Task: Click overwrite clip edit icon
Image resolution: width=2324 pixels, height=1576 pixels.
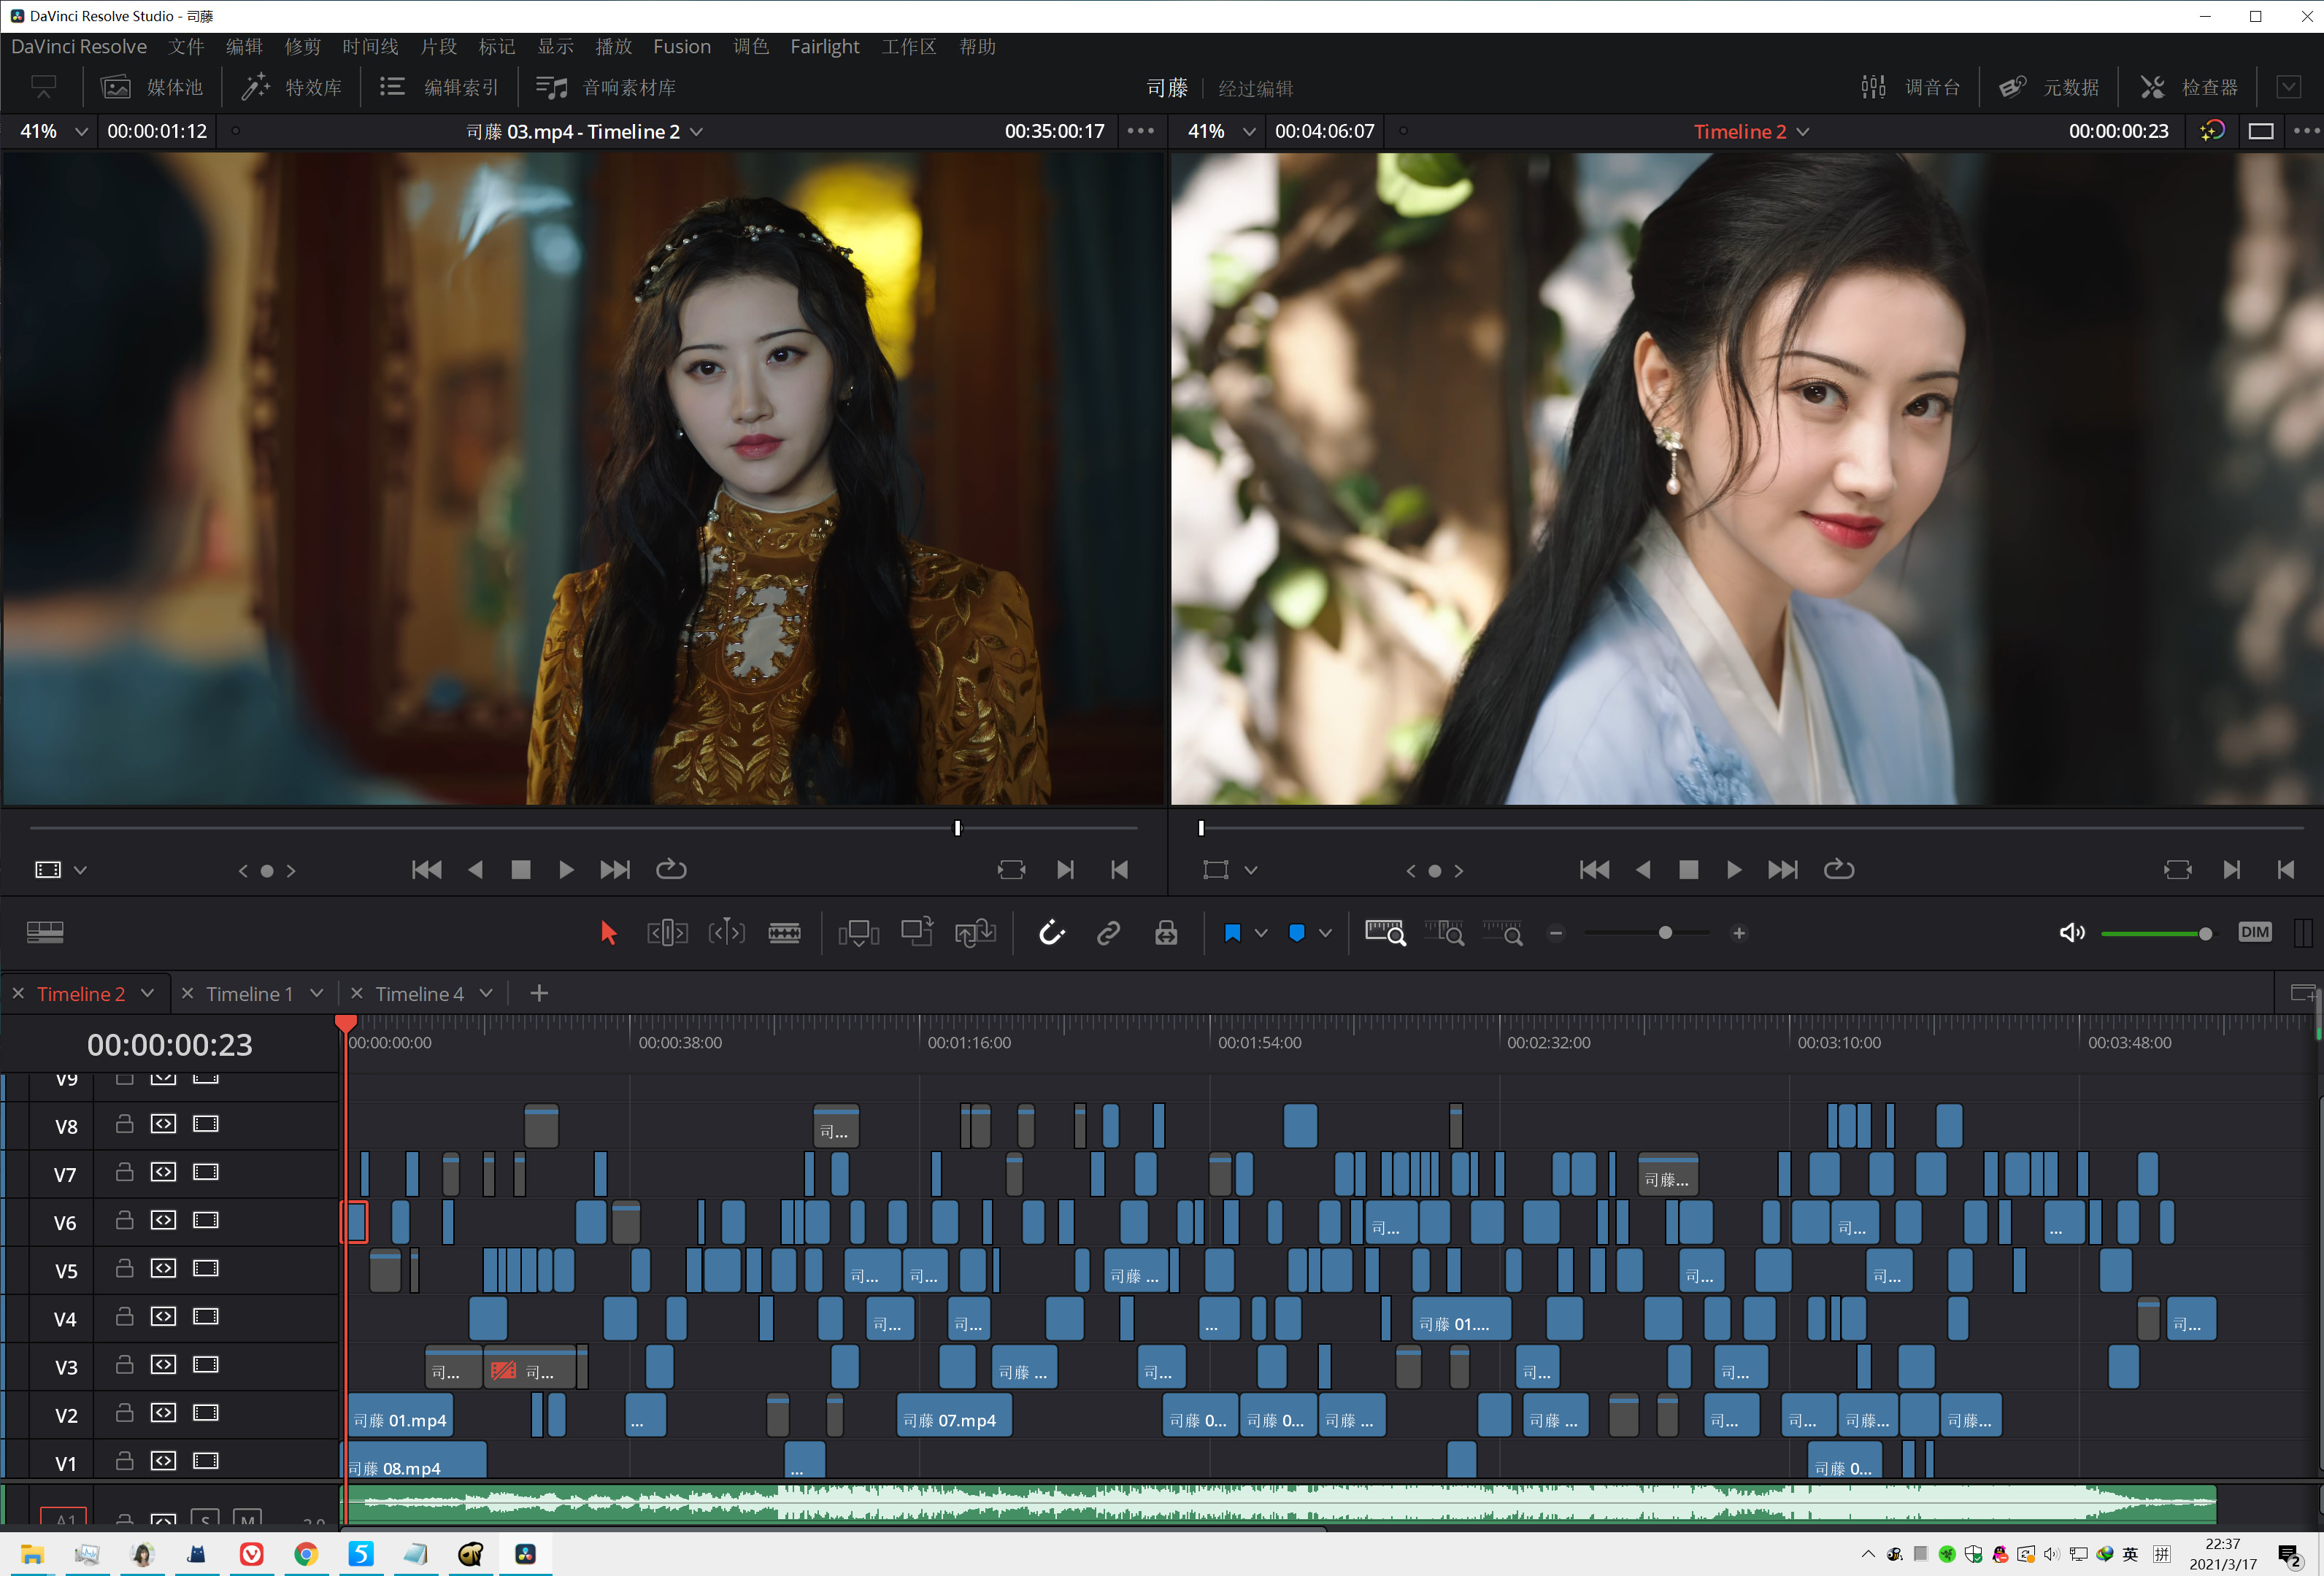Action: [x=916, y=932]
